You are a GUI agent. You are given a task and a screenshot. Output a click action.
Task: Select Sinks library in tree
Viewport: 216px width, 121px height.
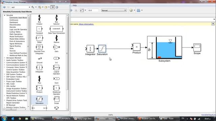11,48
